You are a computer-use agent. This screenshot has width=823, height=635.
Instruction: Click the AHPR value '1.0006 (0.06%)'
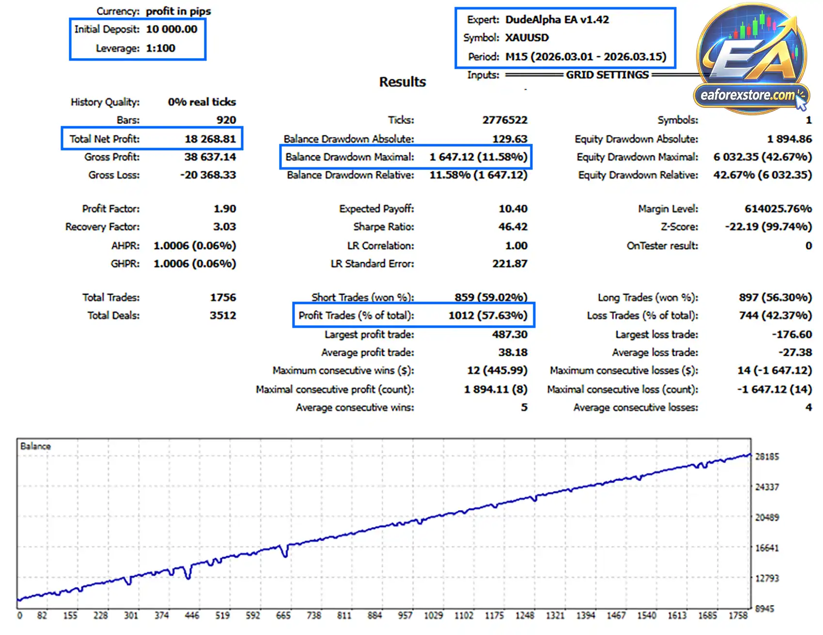(x=195, y=246)
